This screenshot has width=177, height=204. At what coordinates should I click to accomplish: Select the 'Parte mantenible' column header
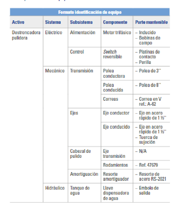pyautogui.click(x=151, y=22)
